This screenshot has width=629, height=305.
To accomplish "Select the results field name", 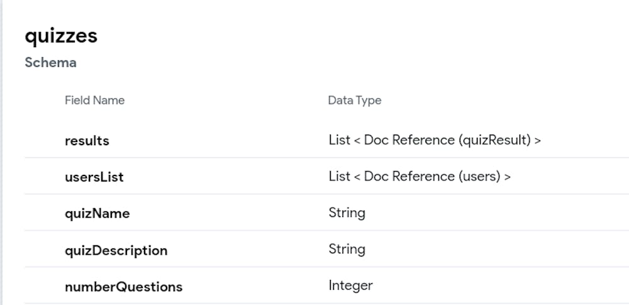I will pyautogui.click(x=87, y=141).
